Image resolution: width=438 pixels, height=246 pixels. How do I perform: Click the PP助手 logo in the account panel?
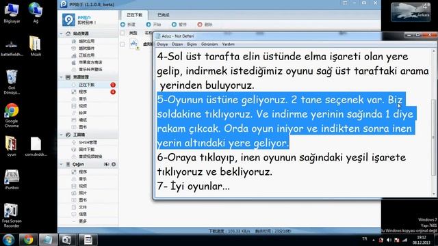68,20
